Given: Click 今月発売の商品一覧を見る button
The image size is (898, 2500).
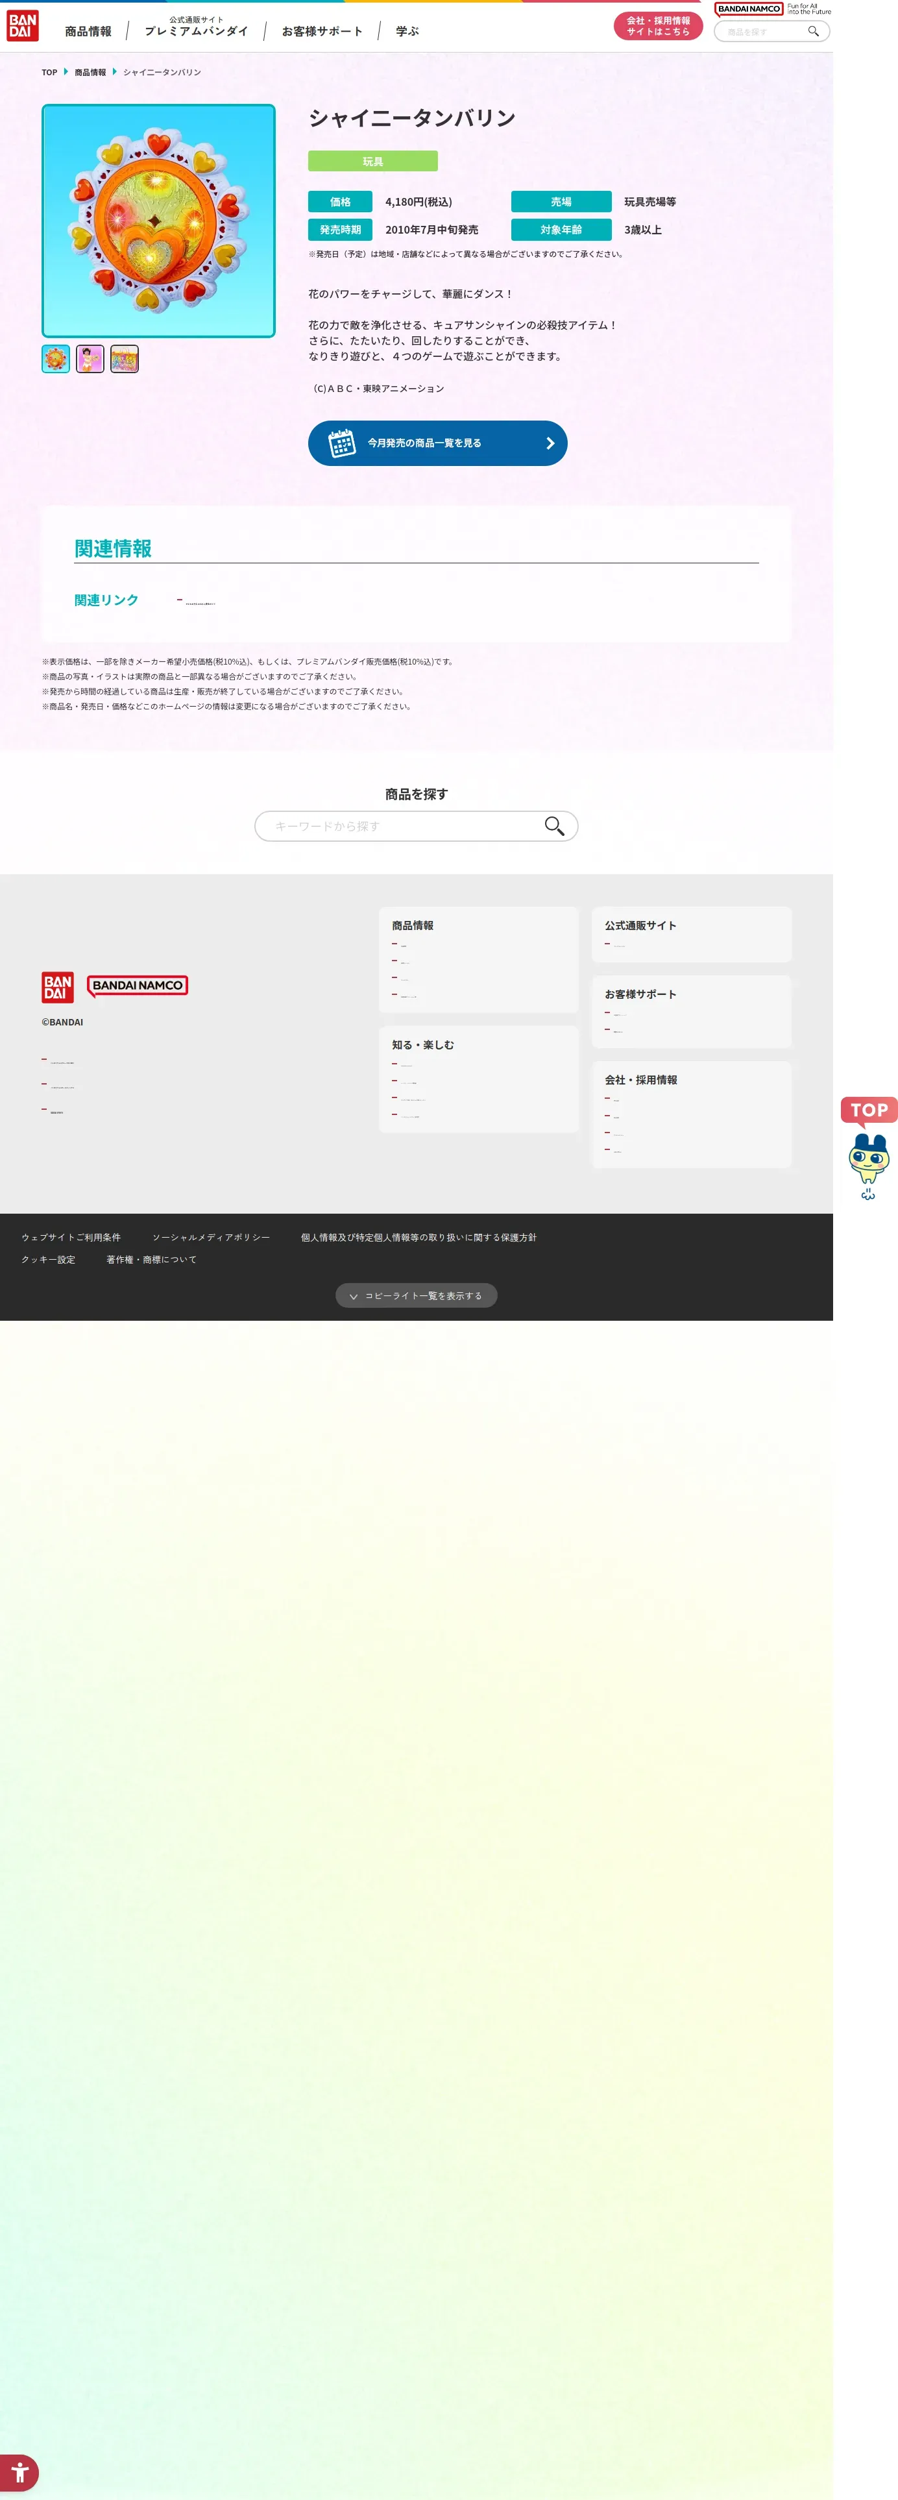Looking at the screenshot, I should [x=437, y=443].
